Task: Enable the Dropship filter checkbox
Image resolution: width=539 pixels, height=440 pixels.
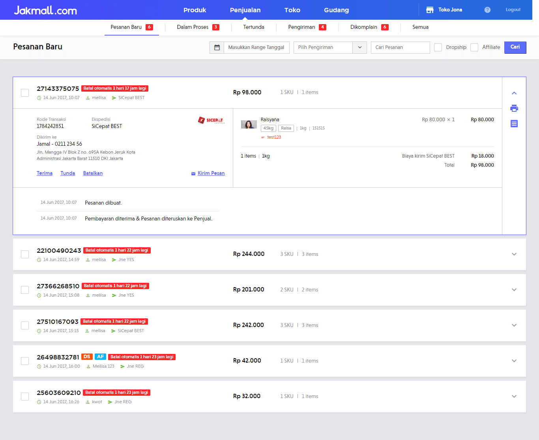Action: tap(438, 47)
